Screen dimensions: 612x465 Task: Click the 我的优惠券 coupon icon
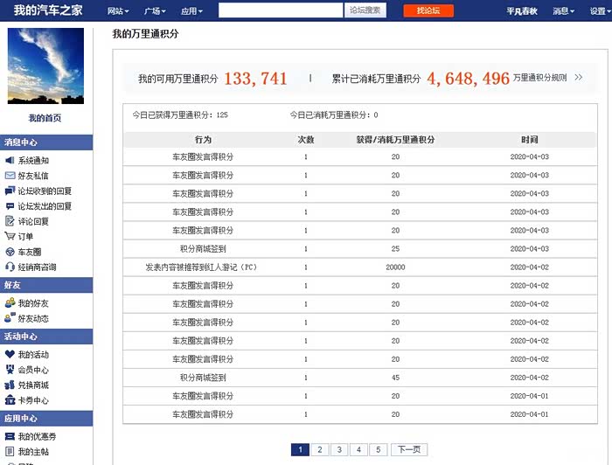(10, 436)
